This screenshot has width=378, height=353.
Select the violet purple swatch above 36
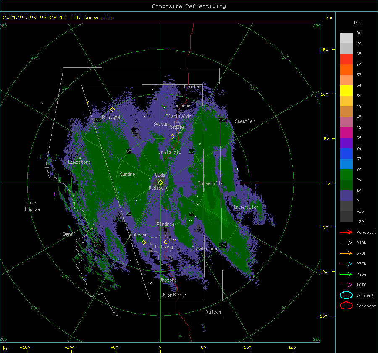point(346,143)
